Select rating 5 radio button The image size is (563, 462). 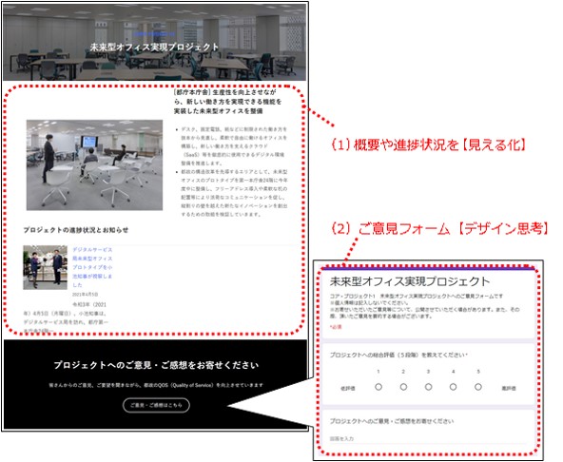click(x=478, y=387)
